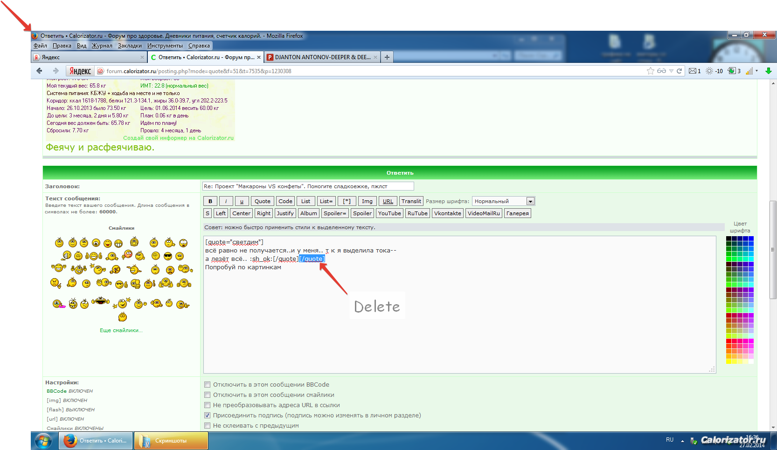Viewport: 777px width, 450px height.
Task: Uncheck 'Присоединить подпись' checkbox
Action: 208,416
